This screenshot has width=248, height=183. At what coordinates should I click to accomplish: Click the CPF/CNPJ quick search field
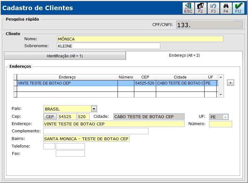[x=209, y=25]
